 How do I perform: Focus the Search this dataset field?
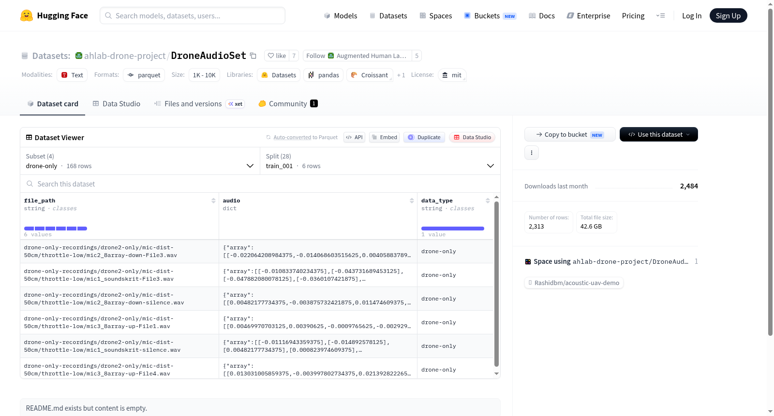click(260, 184)
